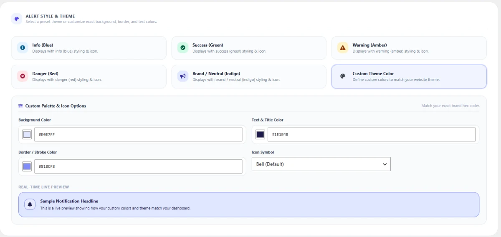Pick the Danger (Red) theme card
This screenshot has height=237, width=501.
89,76
